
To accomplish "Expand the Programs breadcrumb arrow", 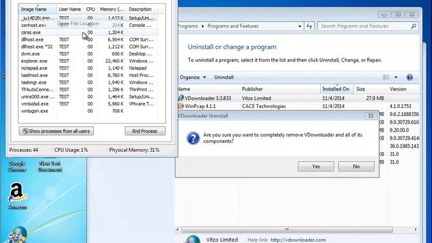I will (x=202, y=26).
